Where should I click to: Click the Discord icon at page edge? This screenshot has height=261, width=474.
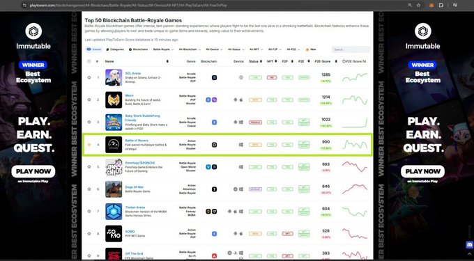pyautogui.click(x=469, y=245)
